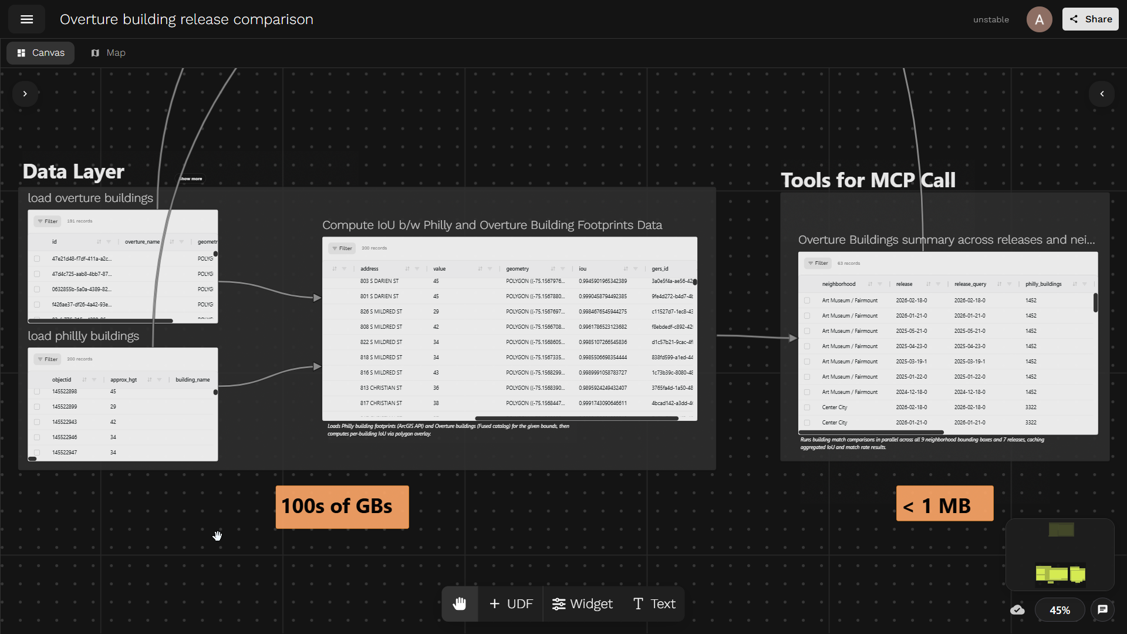Open the user avatar menu
The image size is (1127, 634).
tap(1039, 19)
